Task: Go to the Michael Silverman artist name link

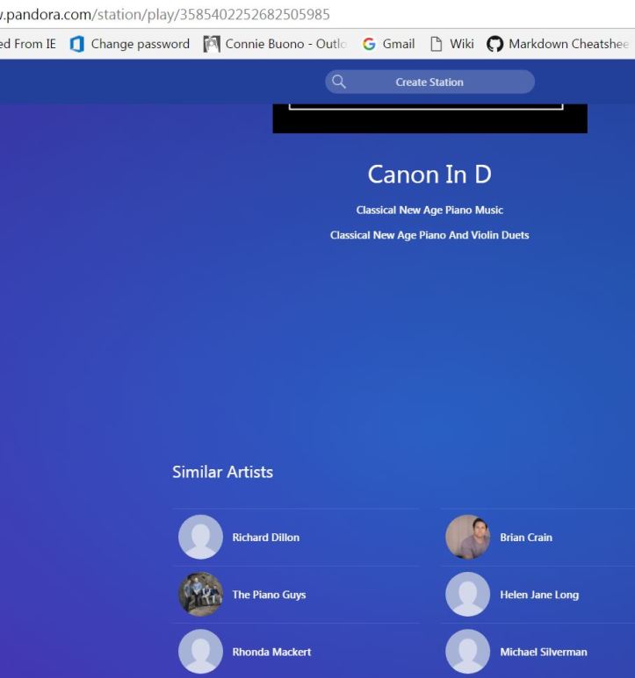Action: click(543, 652)
